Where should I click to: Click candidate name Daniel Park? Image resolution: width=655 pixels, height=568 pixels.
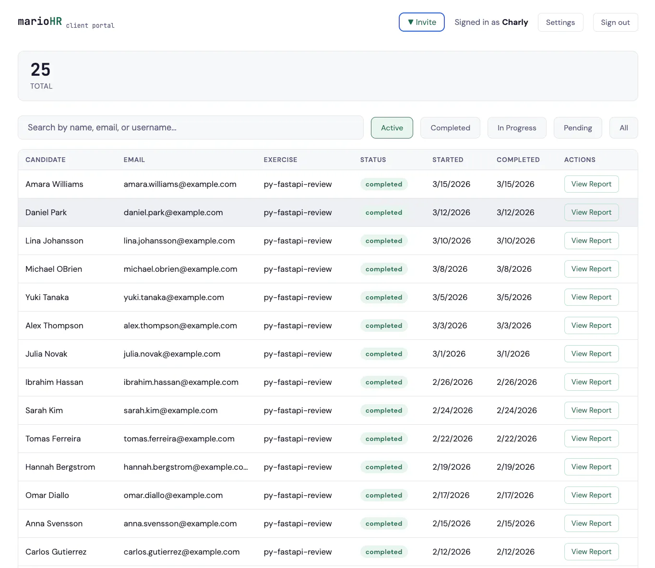tap(46, 212)
